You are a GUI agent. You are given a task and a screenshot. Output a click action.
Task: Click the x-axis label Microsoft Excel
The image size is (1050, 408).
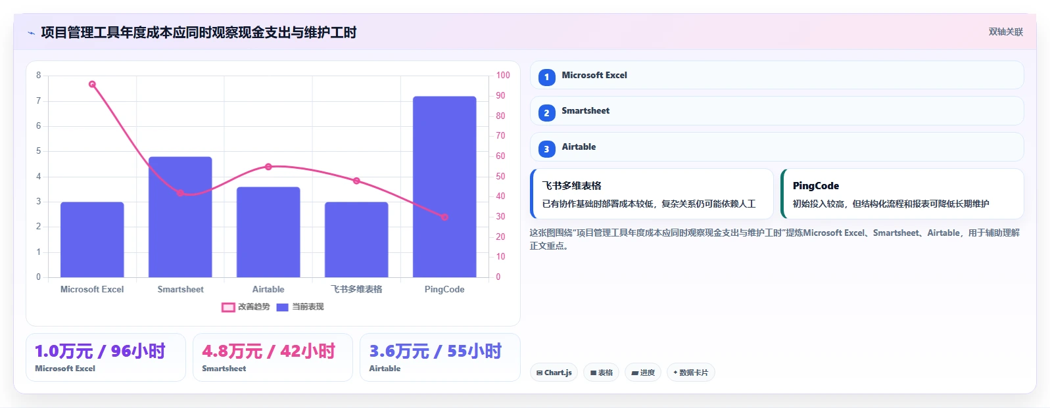[x=92, y=289]
